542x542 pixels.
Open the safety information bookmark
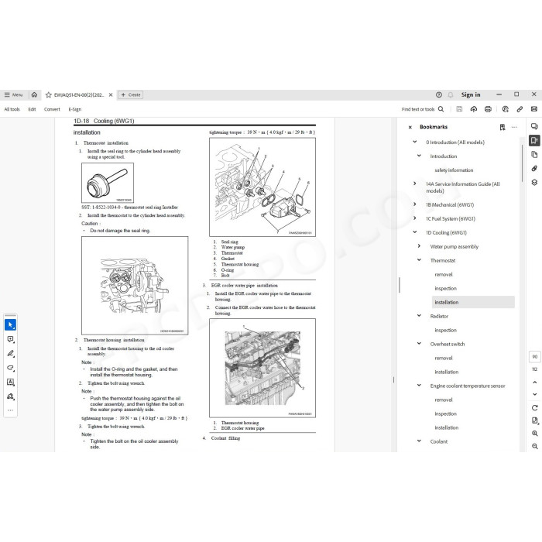[x=454, y=170]
